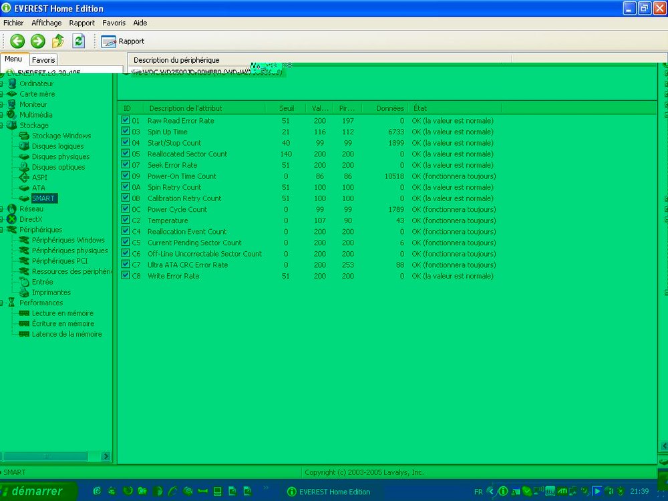Go up one level with folder arrow icon
The width and height of the screenshot is (668, 501).
58,41
